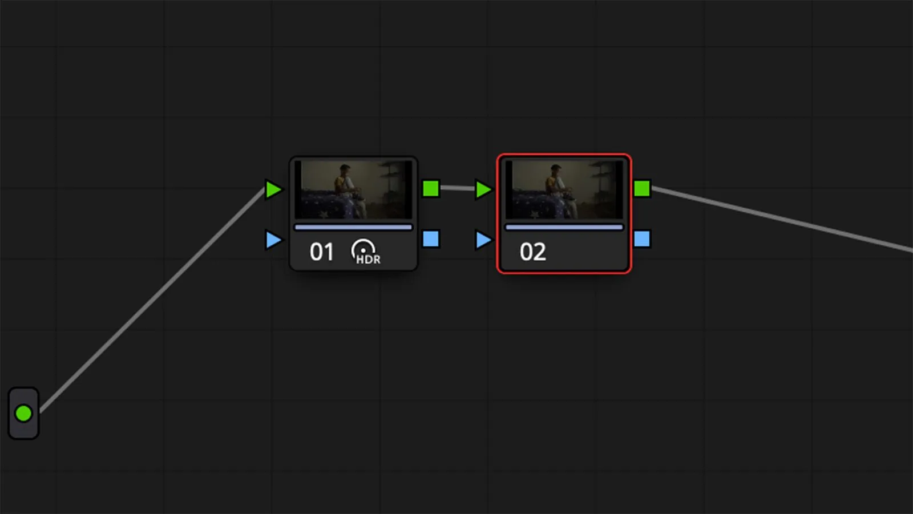Click node 01's green RGB input triangle

tap(273, 189)
